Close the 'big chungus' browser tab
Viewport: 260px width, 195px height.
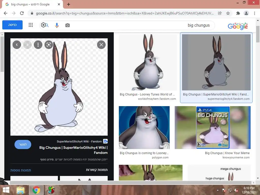pyautogui.click(x=59, y=4)
